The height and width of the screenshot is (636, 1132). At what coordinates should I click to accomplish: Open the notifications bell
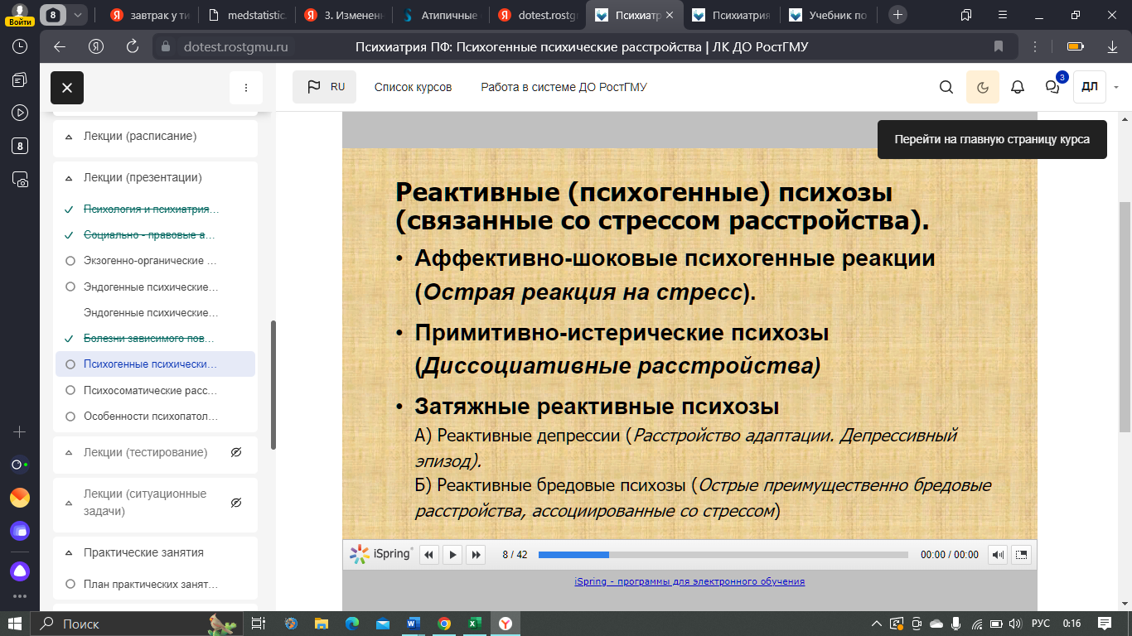[1018, 87]
